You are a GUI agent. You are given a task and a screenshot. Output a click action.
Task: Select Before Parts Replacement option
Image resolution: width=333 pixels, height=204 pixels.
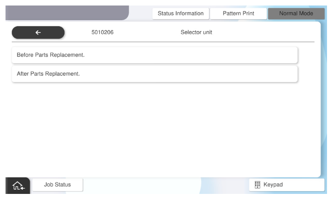(154, 55)
